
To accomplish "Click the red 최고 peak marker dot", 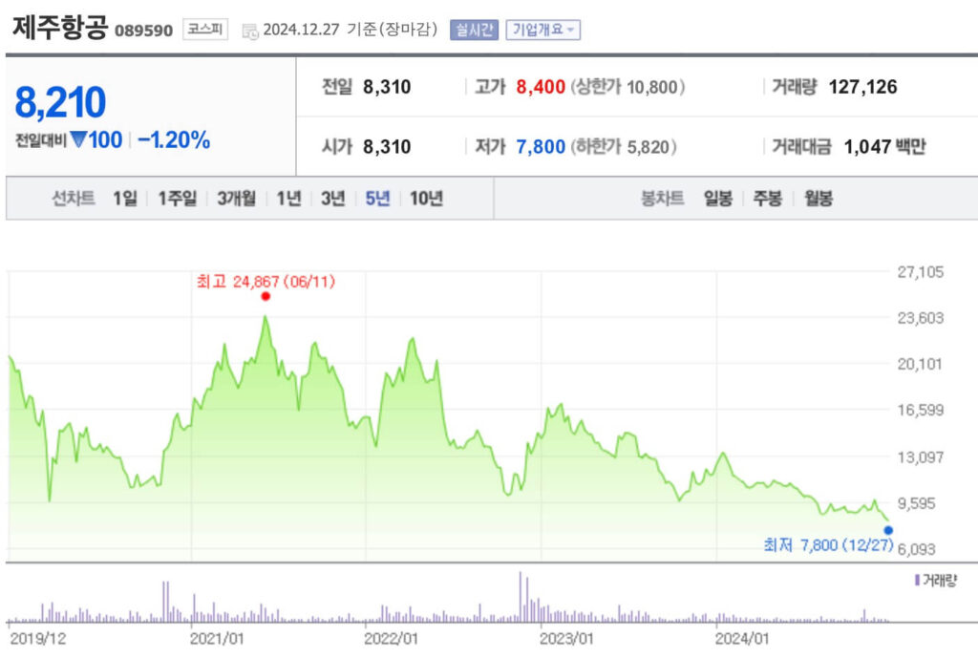I will pos(266,296).
